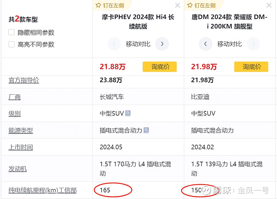This screenshot has height=199, width=277.
Task: Select the 2024.05 launch date cell
Action: 111,147
